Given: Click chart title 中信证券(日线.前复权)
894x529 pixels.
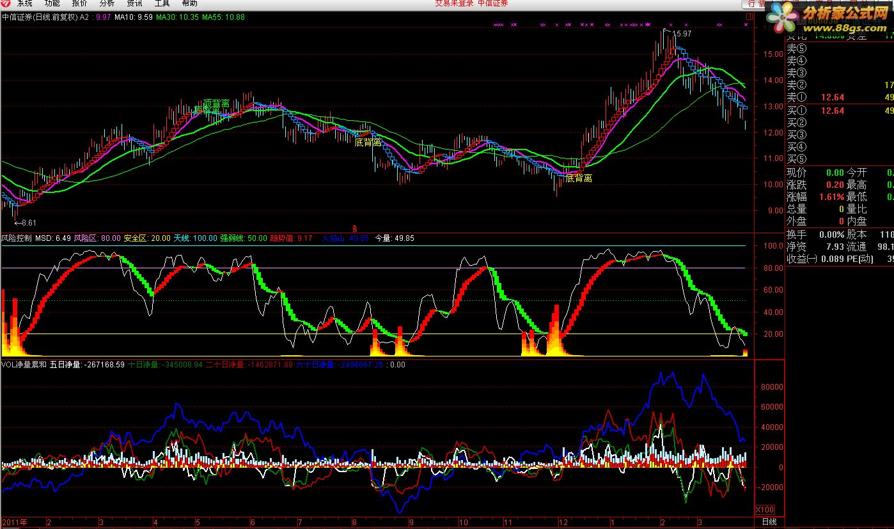Looking at the screenshot, I should [40, 17].
